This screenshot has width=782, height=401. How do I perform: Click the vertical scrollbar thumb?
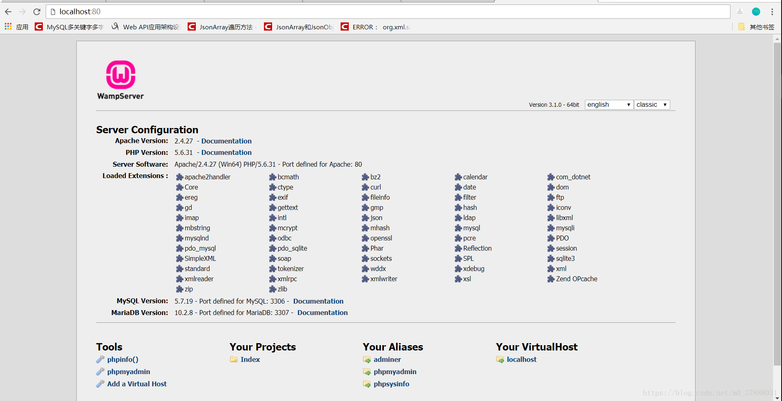[778, 204]
